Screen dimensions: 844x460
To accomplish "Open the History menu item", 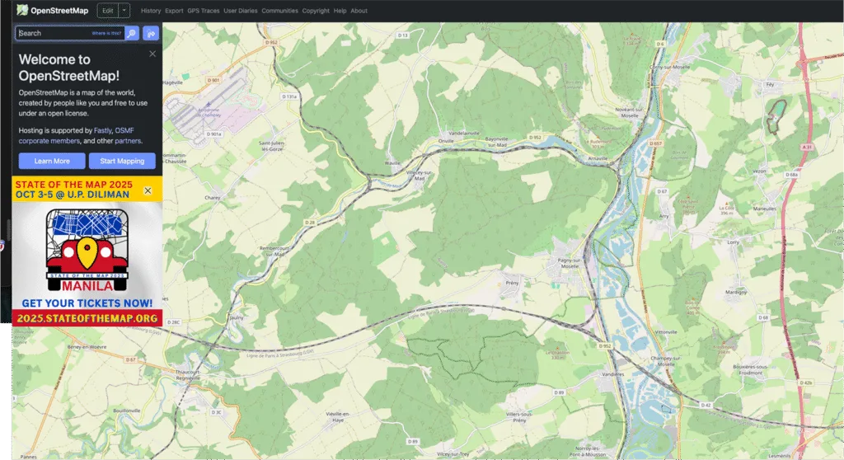I will (151, 11).
